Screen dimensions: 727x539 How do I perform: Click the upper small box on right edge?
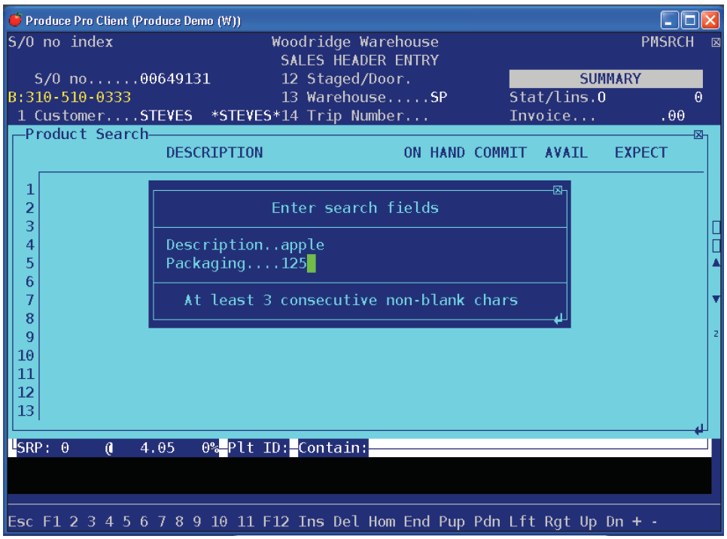[716, 227]
